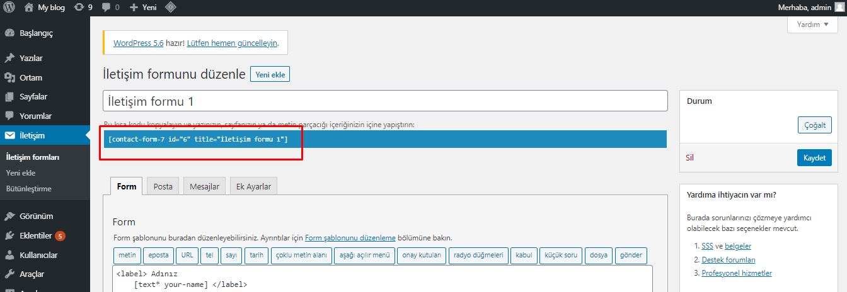The height and width of the screenshot is (292, 847).
Task: Switch to the Ek Ayarlar tab
Action: pyautogui.click(x=253, y=186)
